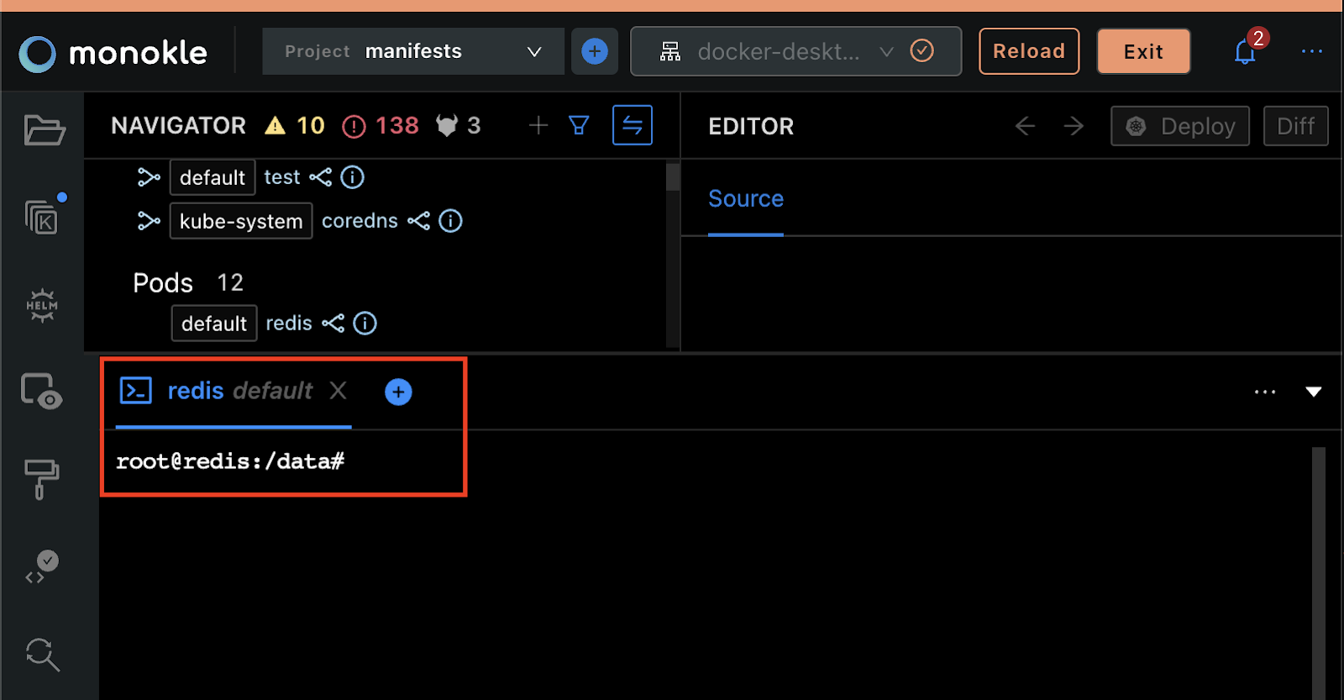Open the validation code-check icon in sidebar
The height and width of the screenshot is (700, 1344).
click(42, 567)
